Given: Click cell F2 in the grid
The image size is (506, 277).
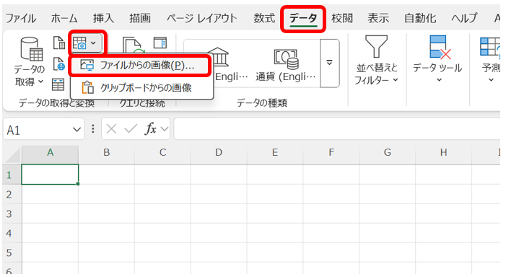Looking at the screenshot, I should (x=331, y=194).
